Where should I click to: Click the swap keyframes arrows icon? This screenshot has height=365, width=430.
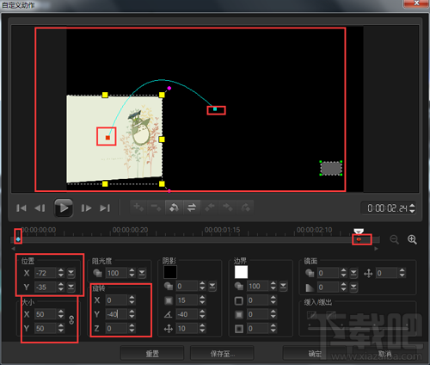tap(192, 207)
